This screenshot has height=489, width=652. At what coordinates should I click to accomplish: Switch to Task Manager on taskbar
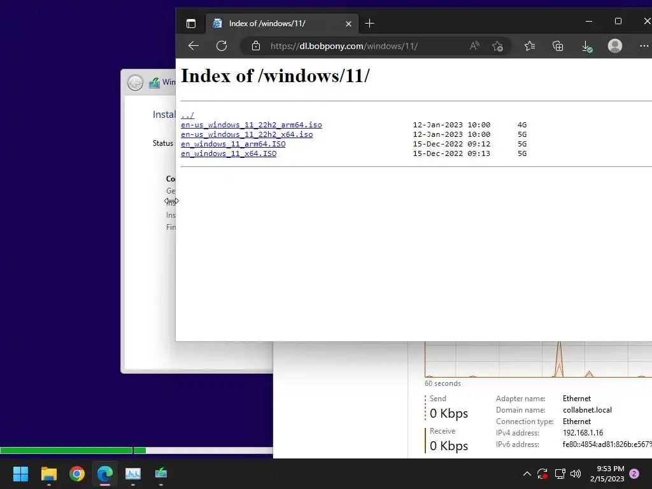click(133, 474)
